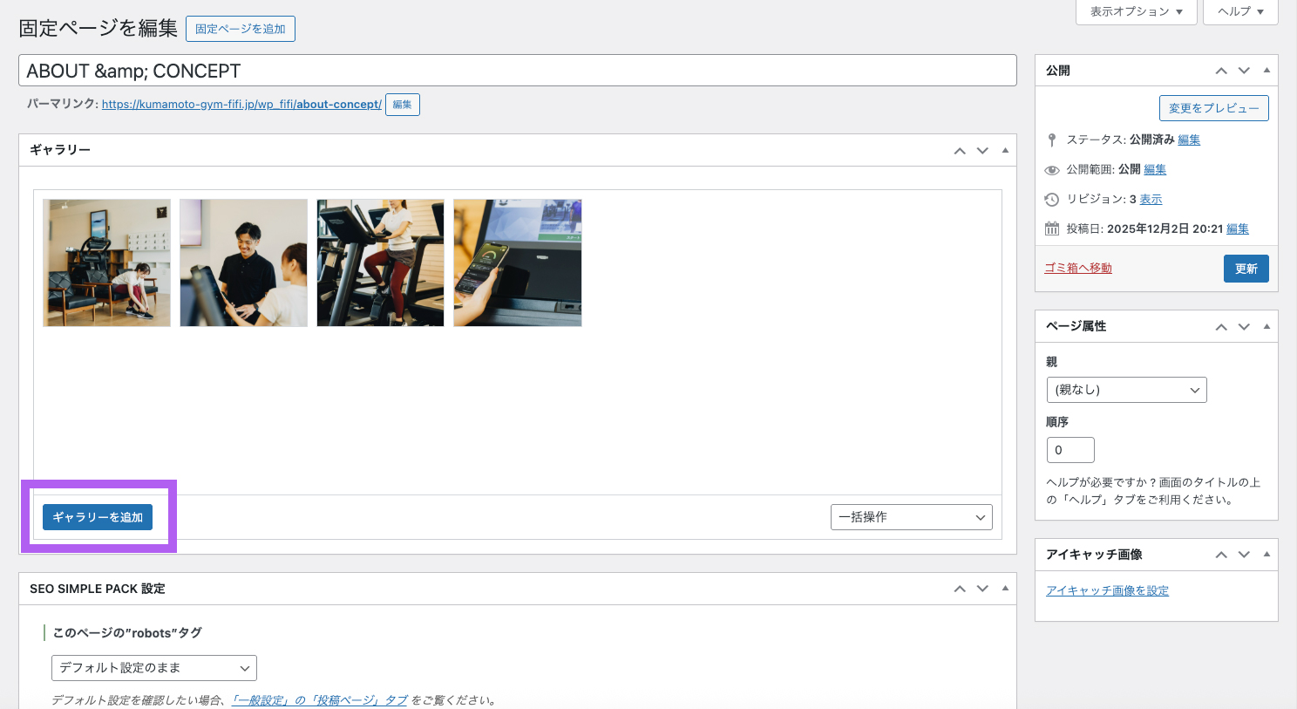The width and height of the screenshot is (1297, 709).
Task: Open the 表示オプション tab
Action: coord(1136,11)
